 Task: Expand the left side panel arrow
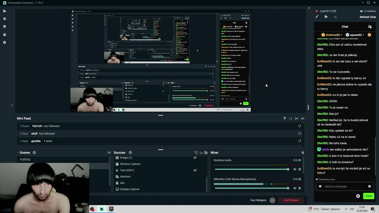[12, 105]
